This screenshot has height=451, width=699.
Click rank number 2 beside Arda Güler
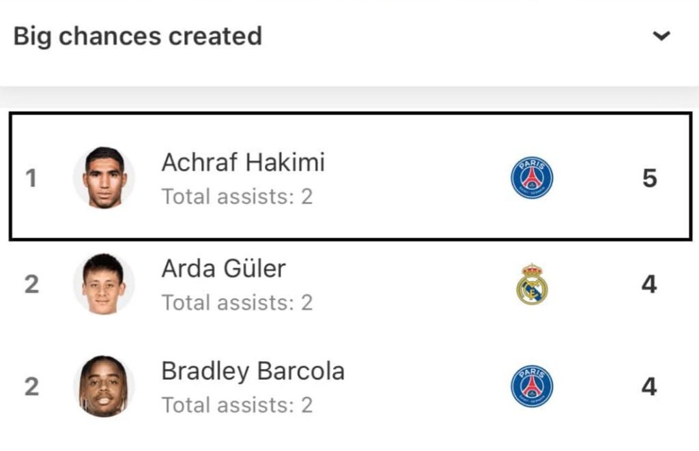point(31,285)
